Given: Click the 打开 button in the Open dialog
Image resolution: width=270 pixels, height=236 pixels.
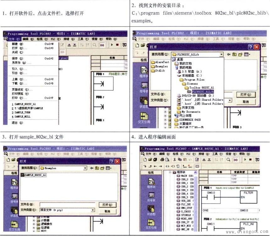Looking at the screenshot, I should pyautogui.click(x=108, y=205).
